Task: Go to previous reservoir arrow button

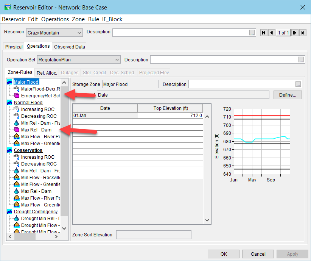Action: (x=272, y=33)
